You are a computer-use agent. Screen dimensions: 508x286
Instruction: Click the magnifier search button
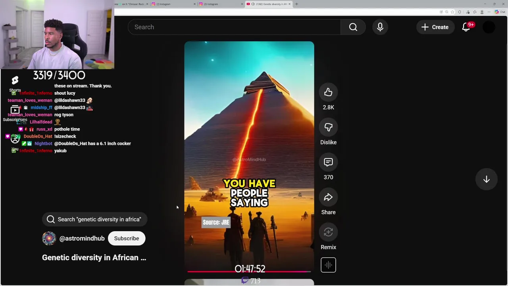353,27
